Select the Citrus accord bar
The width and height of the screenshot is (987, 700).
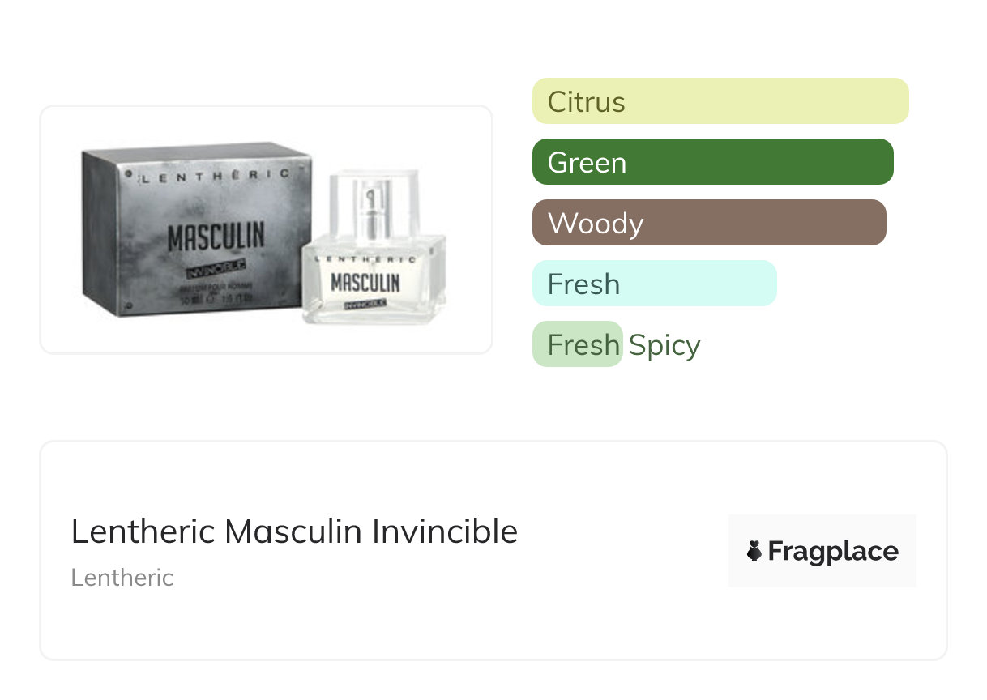click(x=720, y=101)
